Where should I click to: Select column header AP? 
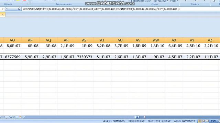[x=30, y=40]
